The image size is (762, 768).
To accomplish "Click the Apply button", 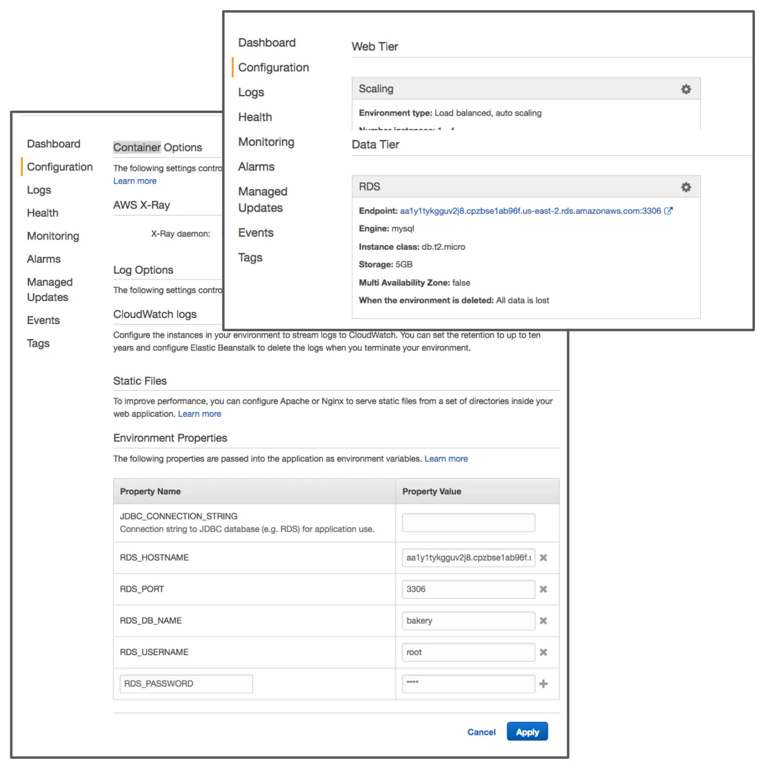I will pos(527,731).
